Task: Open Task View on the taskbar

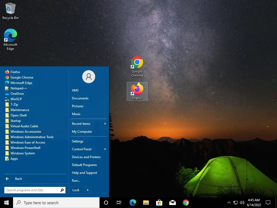Action: coord(119,203)
